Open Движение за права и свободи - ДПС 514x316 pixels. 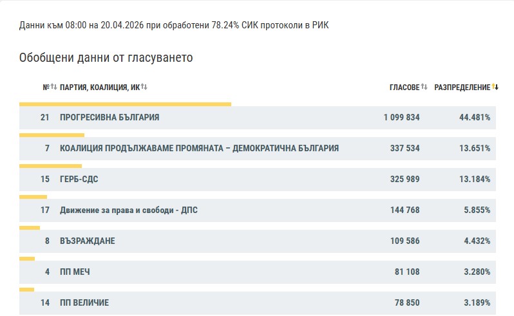(x=128, y=210)
